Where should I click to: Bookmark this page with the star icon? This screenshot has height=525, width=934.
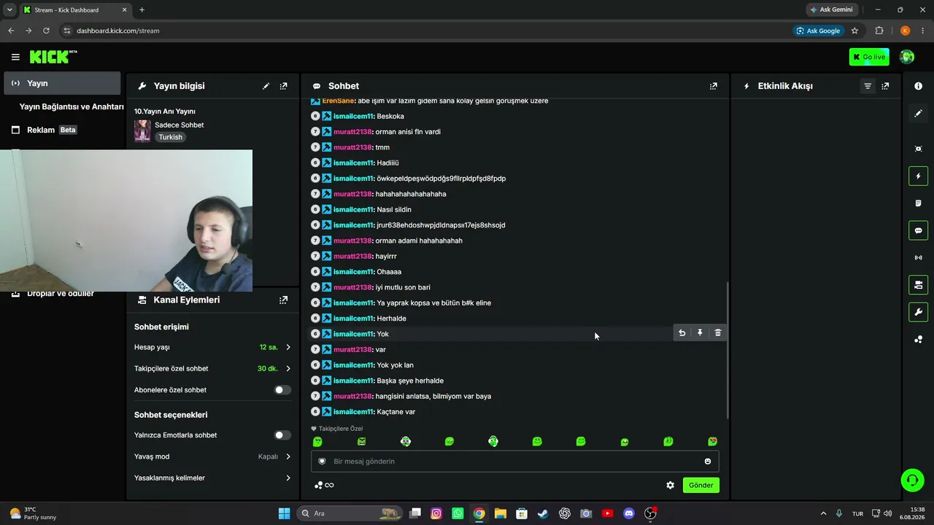[854, 31]
